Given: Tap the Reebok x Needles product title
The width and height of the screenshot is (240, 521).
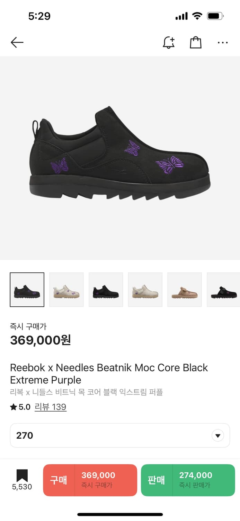Looking at the screenshot, I should (109, 374).
